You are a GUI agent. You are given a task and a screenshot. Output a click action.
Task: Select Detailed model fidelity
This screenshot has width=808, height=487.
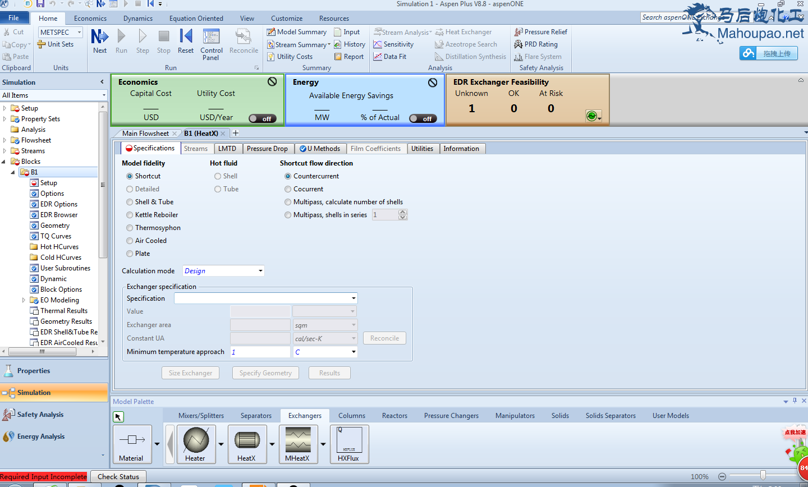point(130,189)
